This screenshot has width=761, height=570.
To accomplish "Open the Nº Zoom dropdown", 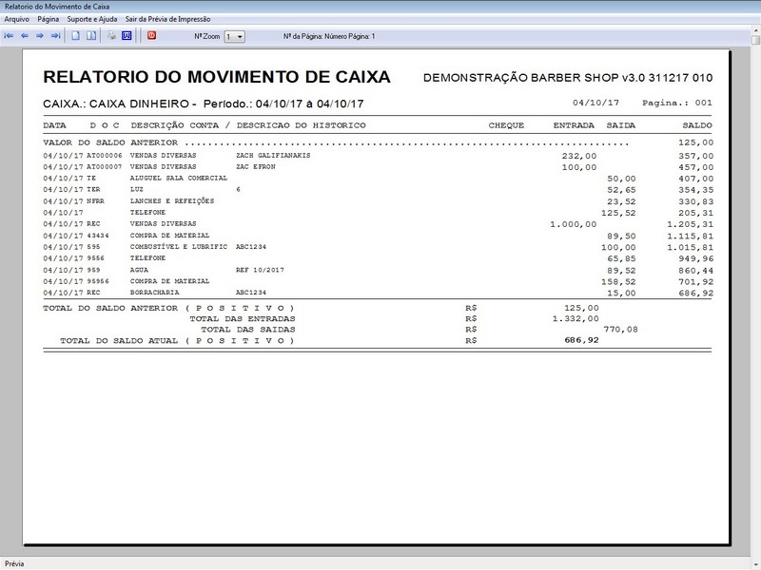I will [x=234, y=37].
